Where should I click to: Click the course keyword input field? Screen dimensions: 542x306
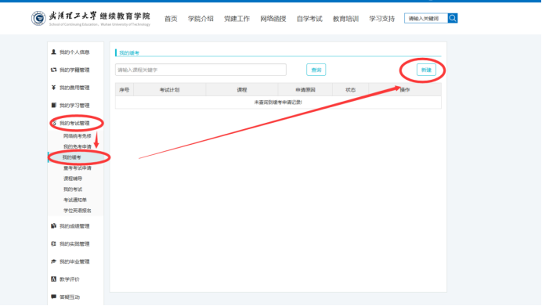pyautogui.click(x=201, y=70)
